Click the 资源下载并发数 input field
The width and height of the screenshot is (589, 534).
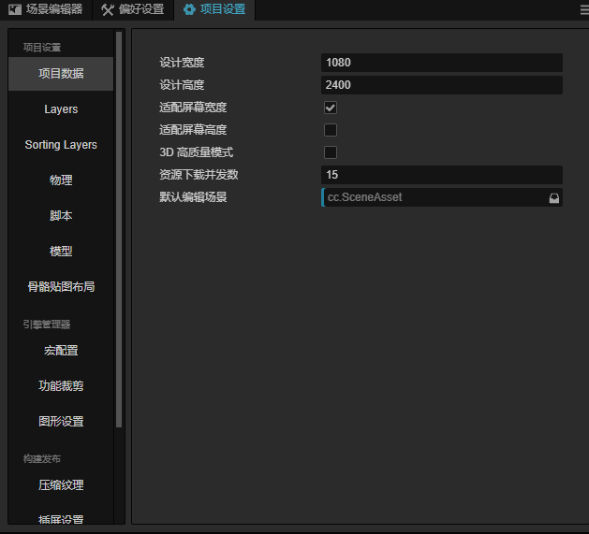[x=442, y=175]
